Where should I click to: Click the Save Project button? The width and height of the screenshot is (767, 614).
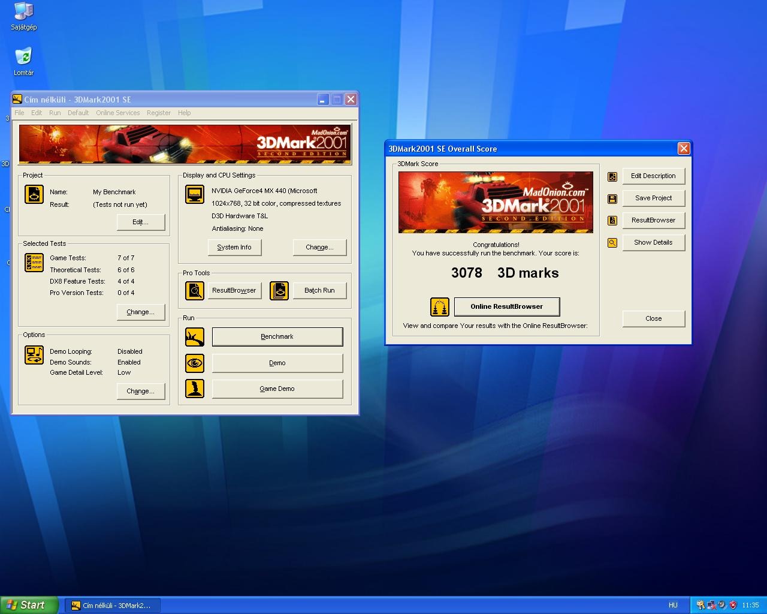(x=653, y=198)
